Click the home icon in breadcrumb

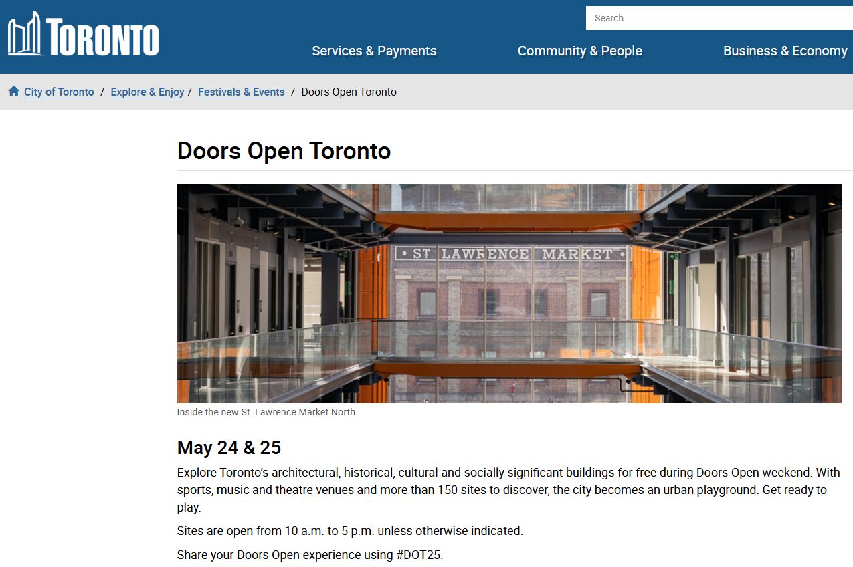pos(14,92)
